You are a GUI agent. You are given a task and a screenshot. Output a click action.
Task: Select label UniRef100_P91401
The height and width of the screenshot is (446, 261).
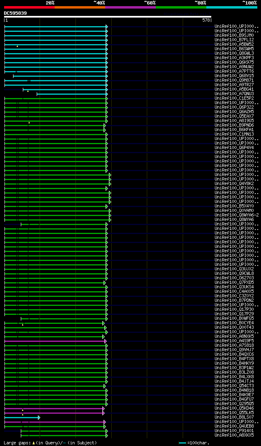(x=234, y=431)
